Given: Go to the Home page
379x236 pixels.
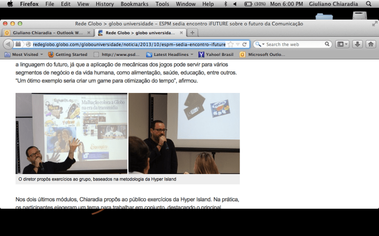Looking at the screenshot, I should point(371,44).
